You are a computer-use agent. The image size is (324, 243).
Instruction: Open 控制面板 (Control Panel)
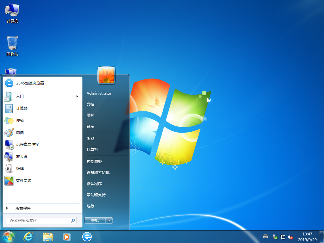pos(94,161)
